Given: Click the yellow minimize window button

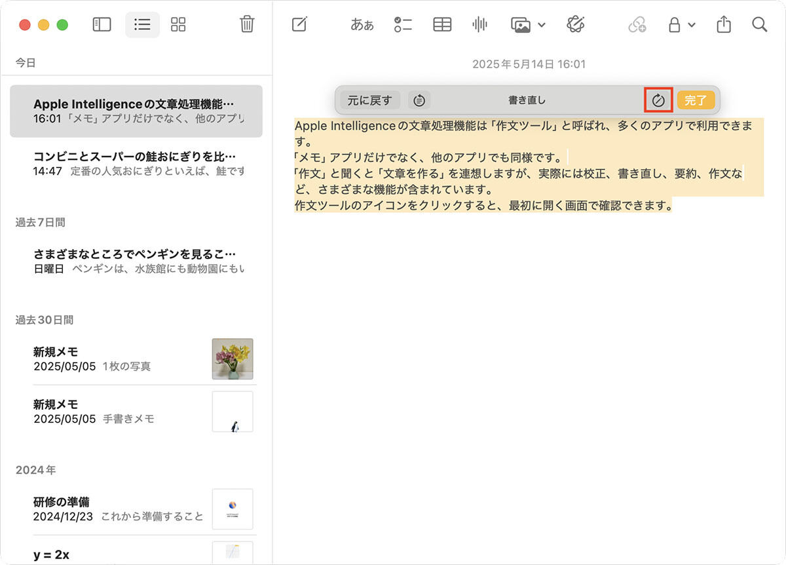Looking at the screenshot, I should tap(44, 25).
